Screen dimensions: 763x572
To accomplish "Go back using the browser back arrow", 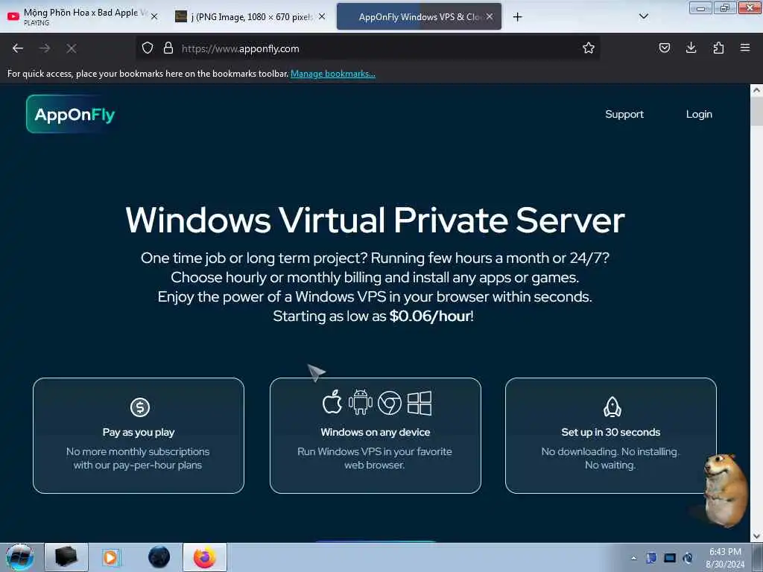I will click(x=18, y=48).
